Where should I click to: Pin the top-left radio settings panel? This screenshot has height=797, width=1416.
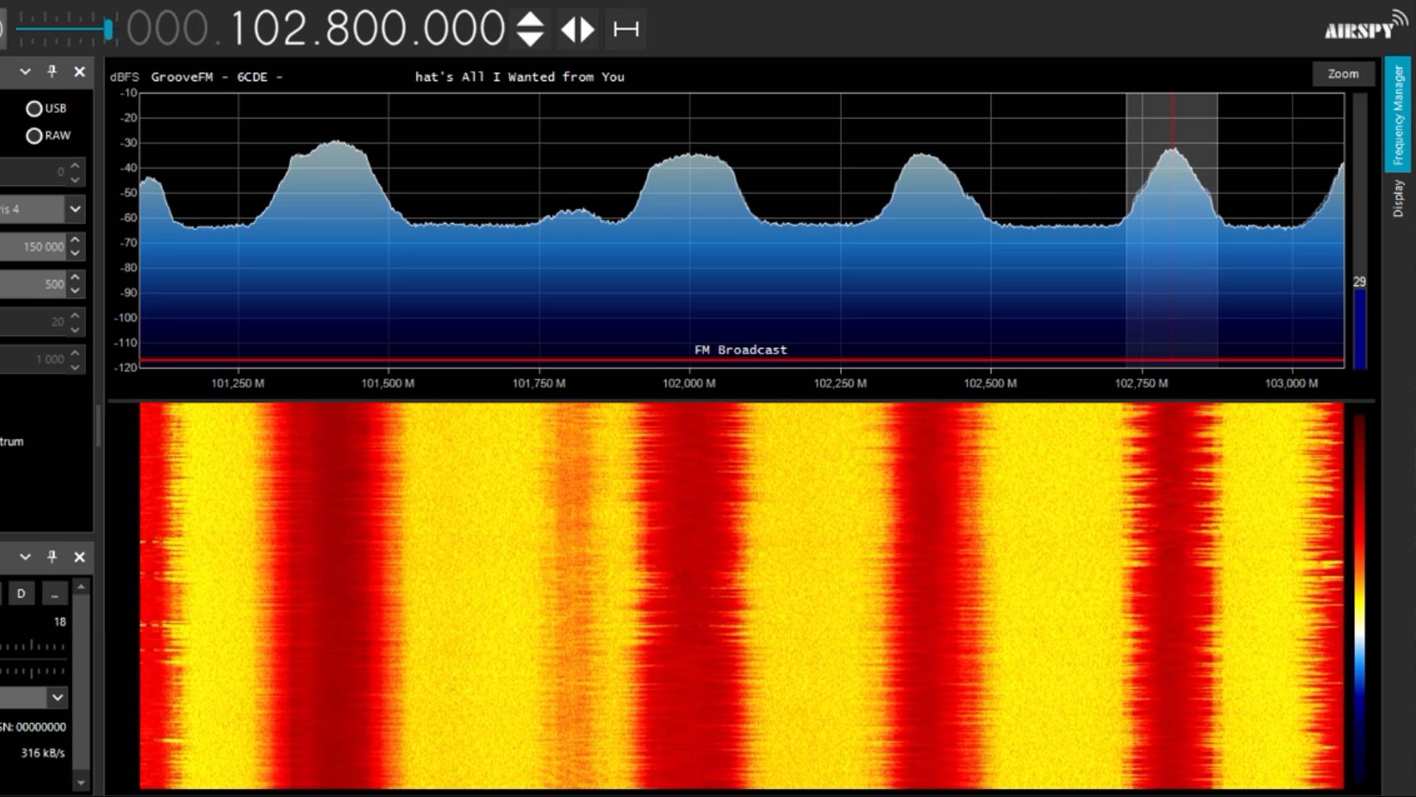53,72
